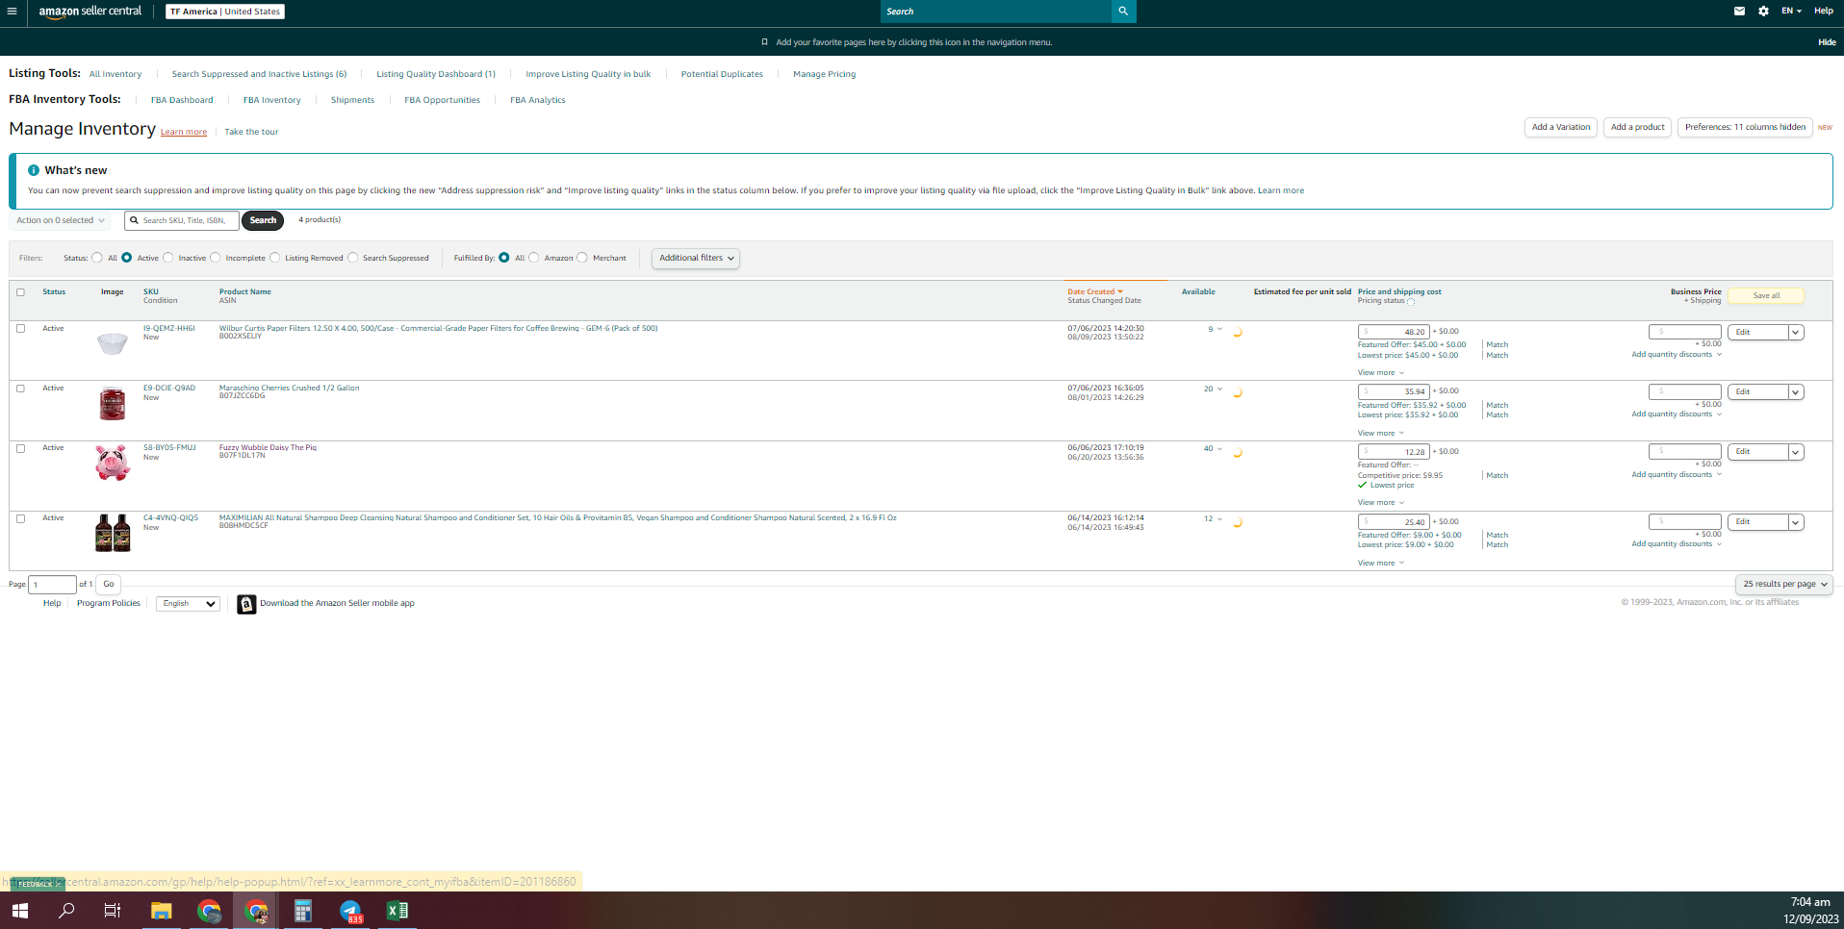Open File Explorer from the taskbar
The image size is (1844, 929).
[161, 911]
